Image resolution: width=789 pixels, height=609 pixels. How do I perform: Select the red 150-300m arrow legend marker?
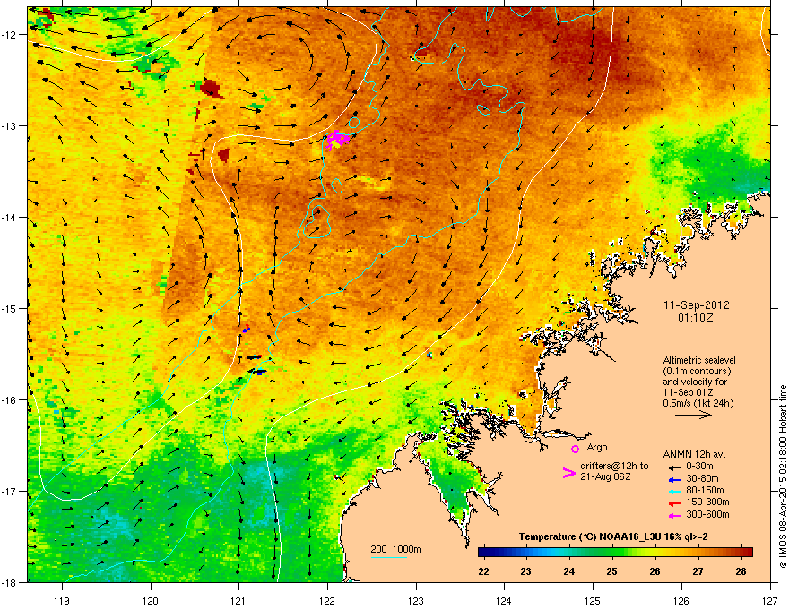(674, 503)
